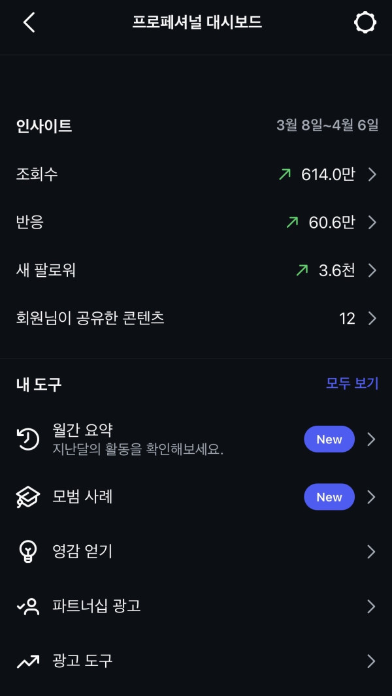This screenshot has width=392, height=696.
Task: Tap the monthly recap clock icon
Action: point(28,439)
